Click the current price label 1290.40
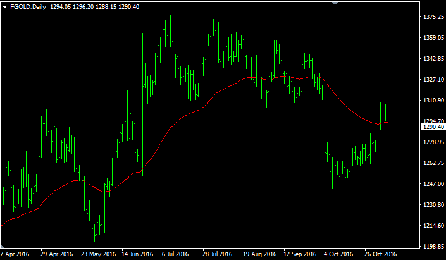Screen dimensions: 446x260 click(x=433, y=127)
